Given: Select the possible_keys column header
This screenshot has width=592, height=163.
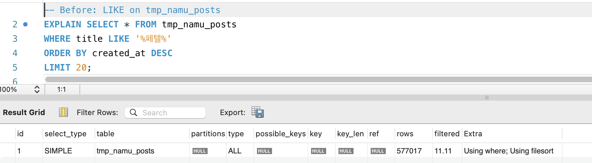Looking at the screenshot, I should tap(281, 134).
